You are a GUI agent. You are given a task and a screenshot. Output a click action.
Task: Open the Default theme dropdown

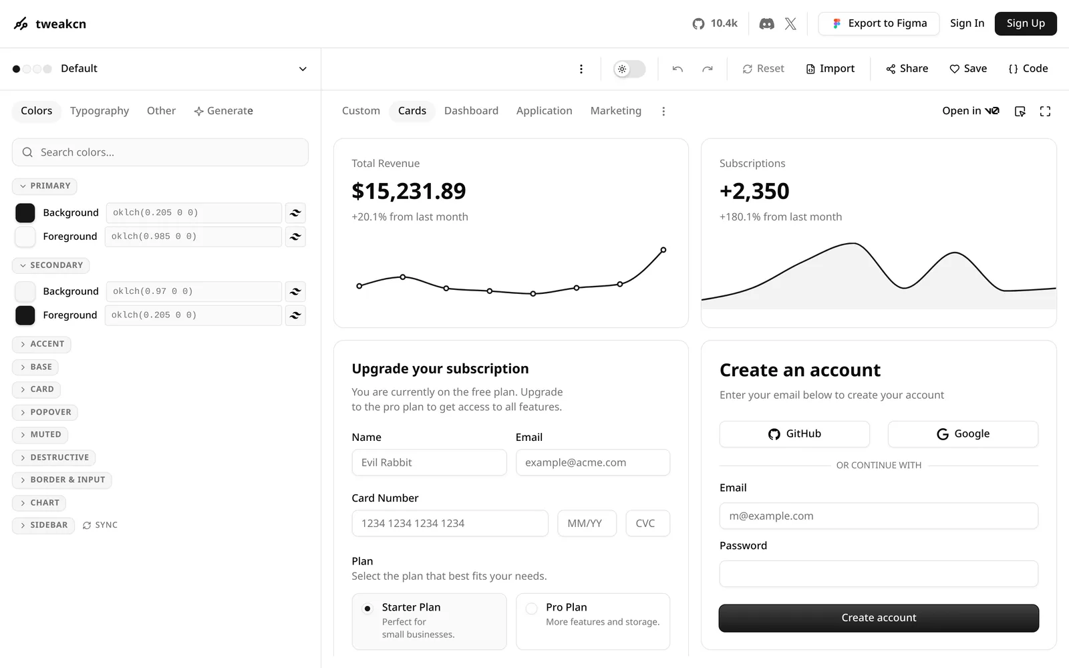(x=160, y=69)
